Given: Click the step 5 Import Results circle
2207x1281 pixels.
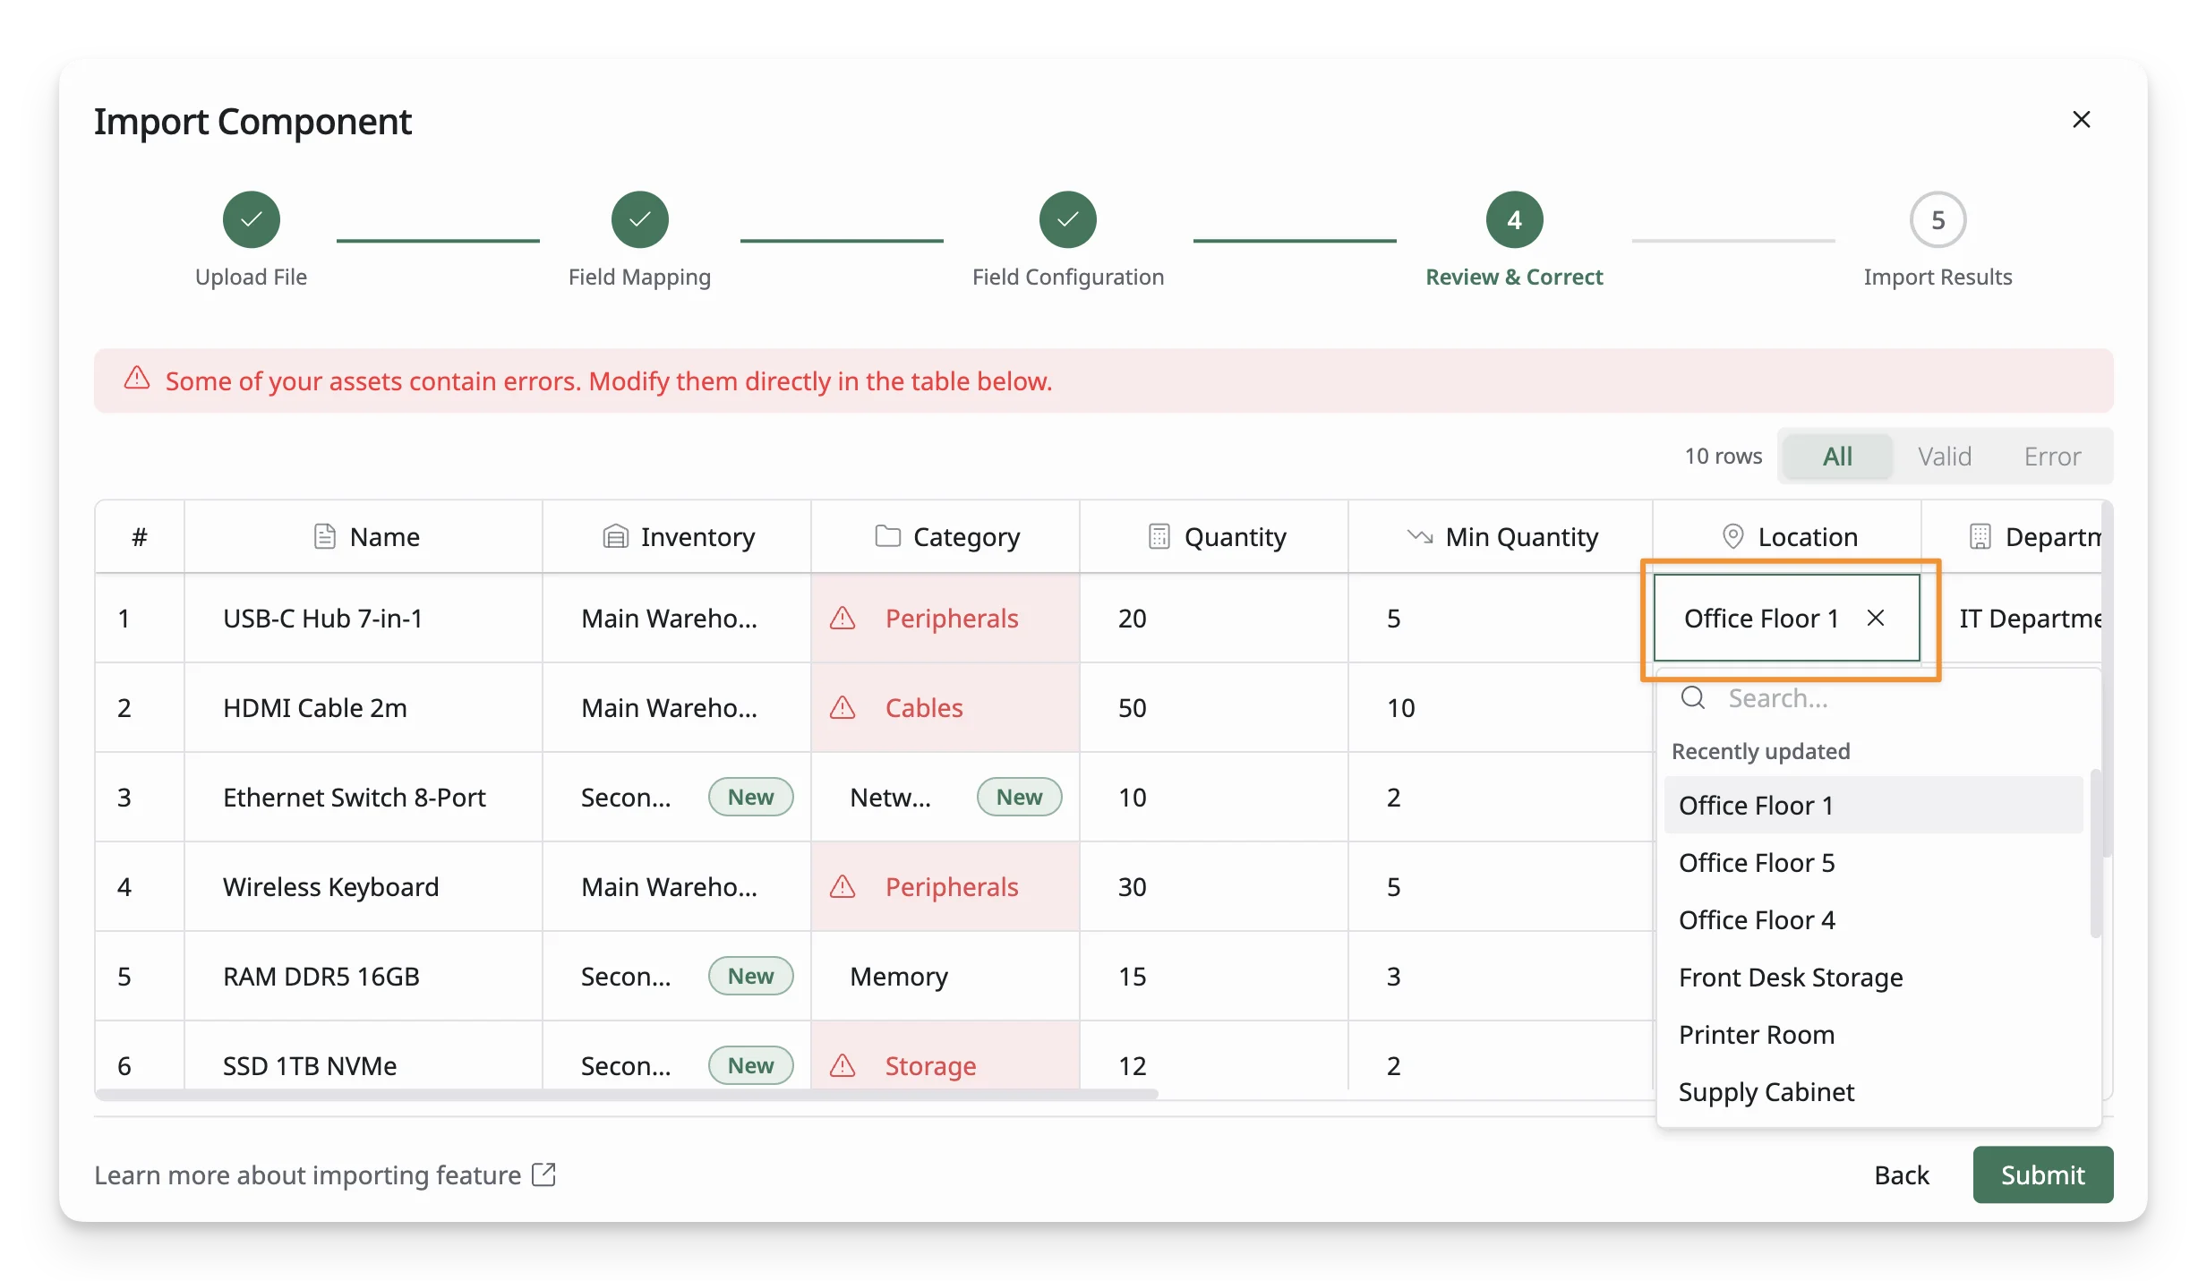Looking at the screenshot, I should 1938,219.
